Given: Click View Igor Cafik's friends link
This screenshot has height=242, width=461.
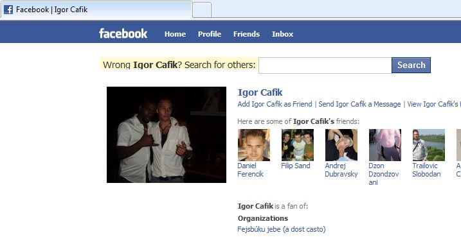Looking at the screenshot, I should [x=434, y=104].
